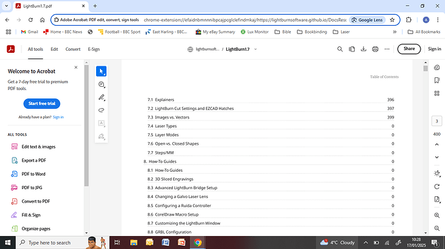This screenshot has width=445, height=249.
Task: Click the Sign in link under Already have a plan
Action: (58, 117)
